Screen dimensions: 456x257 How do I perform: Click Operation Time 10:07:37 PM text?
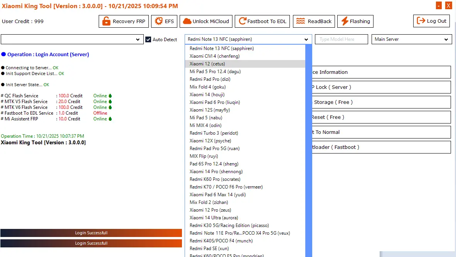click(42, 136)
